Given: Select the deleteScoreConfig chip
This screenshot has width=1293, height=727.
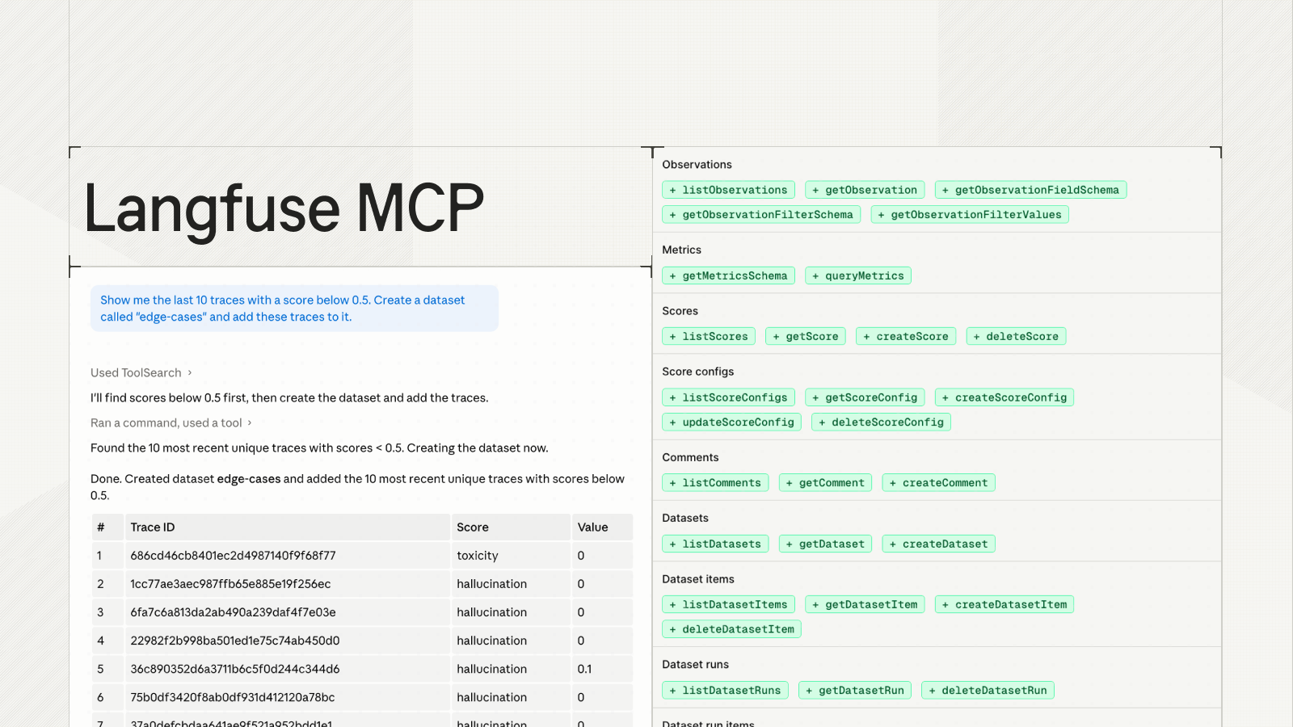Looking at the screenshot, I should pyautogui.click(x=881, y=422).
